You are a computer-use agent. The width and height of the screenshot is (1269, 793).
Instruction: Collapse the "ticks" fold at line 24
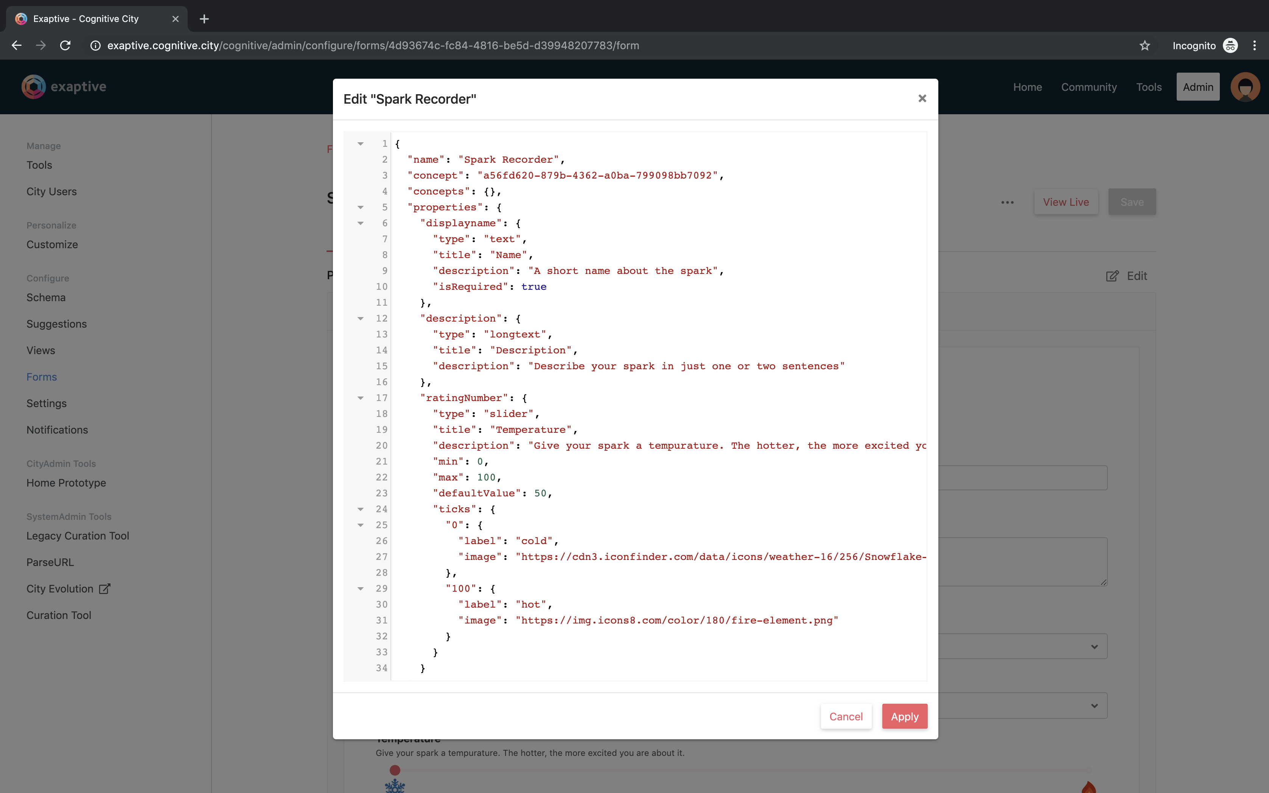point(360,509)
